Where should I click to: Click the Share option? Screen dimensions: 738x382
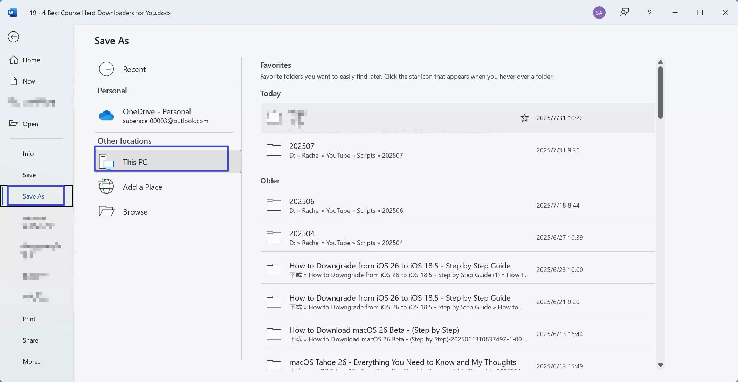click(30, 340)
